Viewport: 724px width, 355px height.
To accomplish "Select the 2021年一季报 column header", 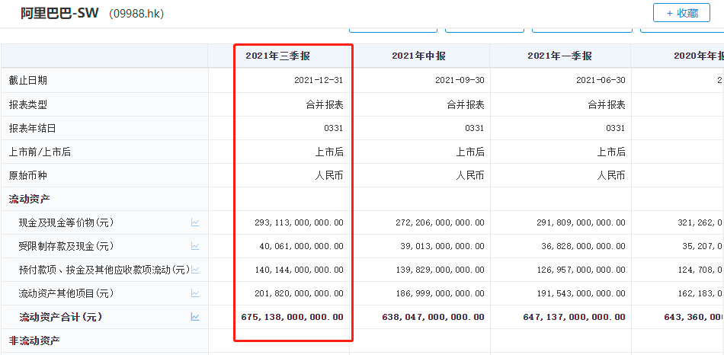I will click(559, 56).
